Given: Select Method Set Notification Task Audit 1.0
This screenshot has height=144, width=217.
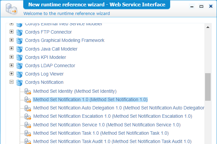Looking at the screenshot, I should click(x=112, y=141).
